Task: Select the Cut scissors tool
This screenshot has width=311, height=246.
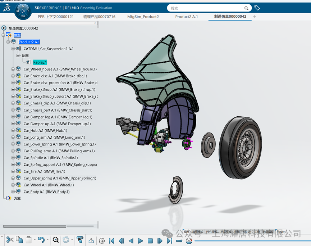Action: click(x=10, y=240)
